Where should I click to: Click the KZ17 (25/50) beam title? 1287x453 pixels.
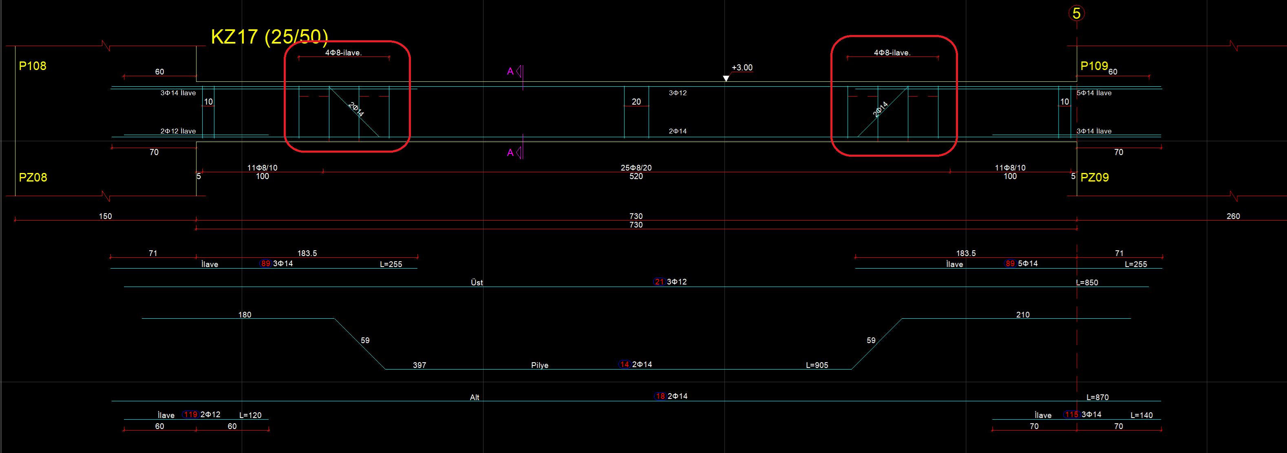(269, 37)
